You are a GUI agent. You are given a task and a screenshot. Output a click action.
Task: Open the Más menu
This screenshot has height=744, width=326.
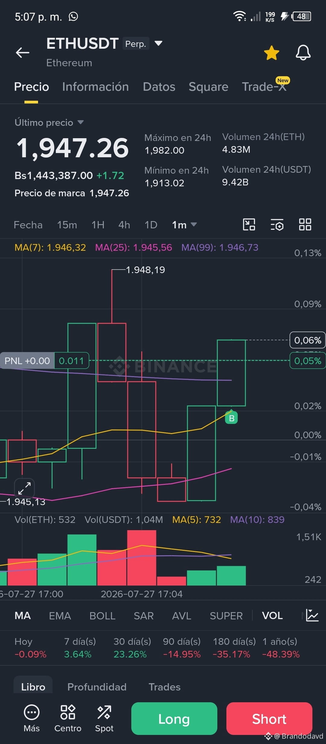32,719
